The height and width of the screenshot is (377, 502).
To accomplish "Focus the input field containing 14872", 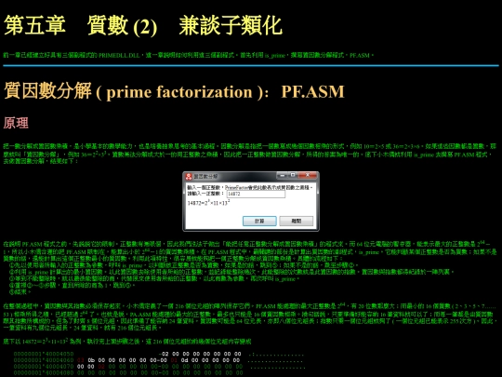I will tap(256, 194).
